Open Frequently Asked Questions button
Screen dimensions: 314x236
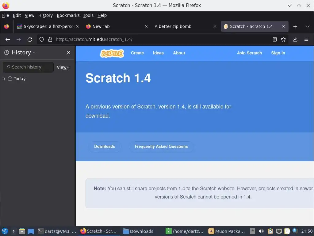click(x=161, y=147)
